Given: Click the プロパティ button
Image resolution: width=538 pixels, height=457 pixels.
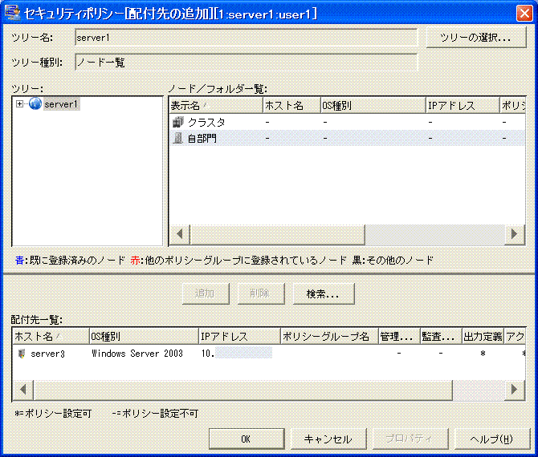Looking at the screenshot, I should tap(410, 439).
